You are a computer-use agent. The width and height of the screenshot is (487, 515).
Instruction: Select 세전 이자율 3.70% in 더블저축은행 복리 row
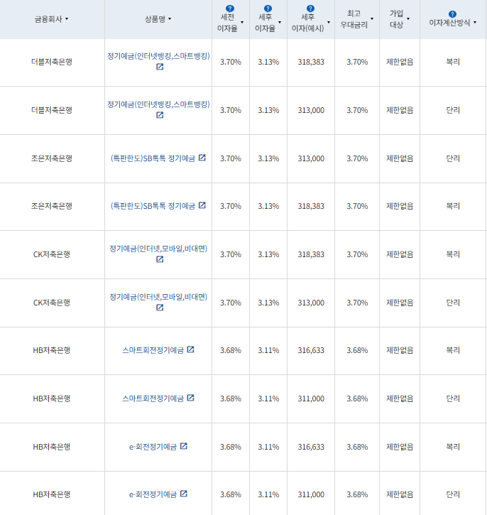click(231, 62)
